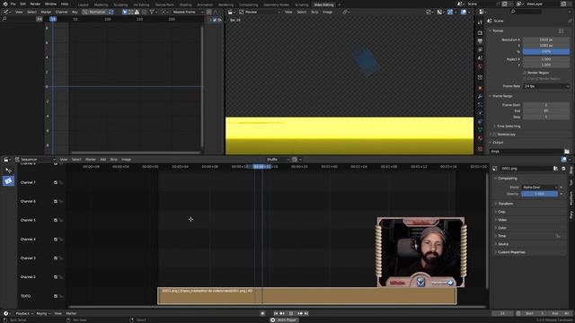Screen dimensions: 575x323
Task: Mute Channel 7 with its checkbox
Action: click(x=56, y=182)
